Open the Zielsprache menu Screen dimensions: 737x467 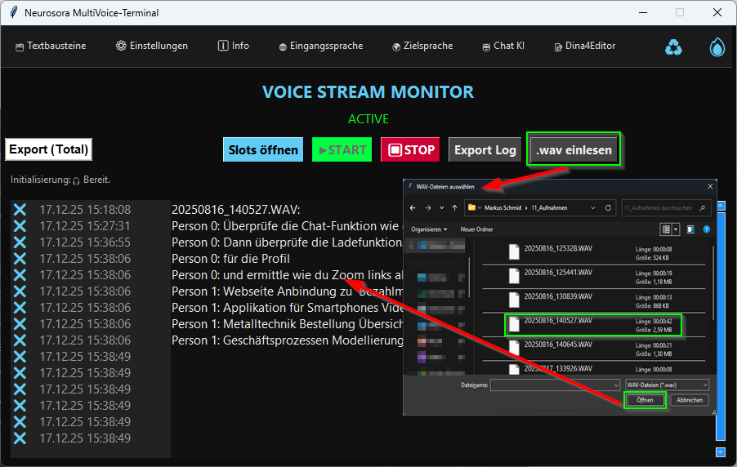click(422, 46)
